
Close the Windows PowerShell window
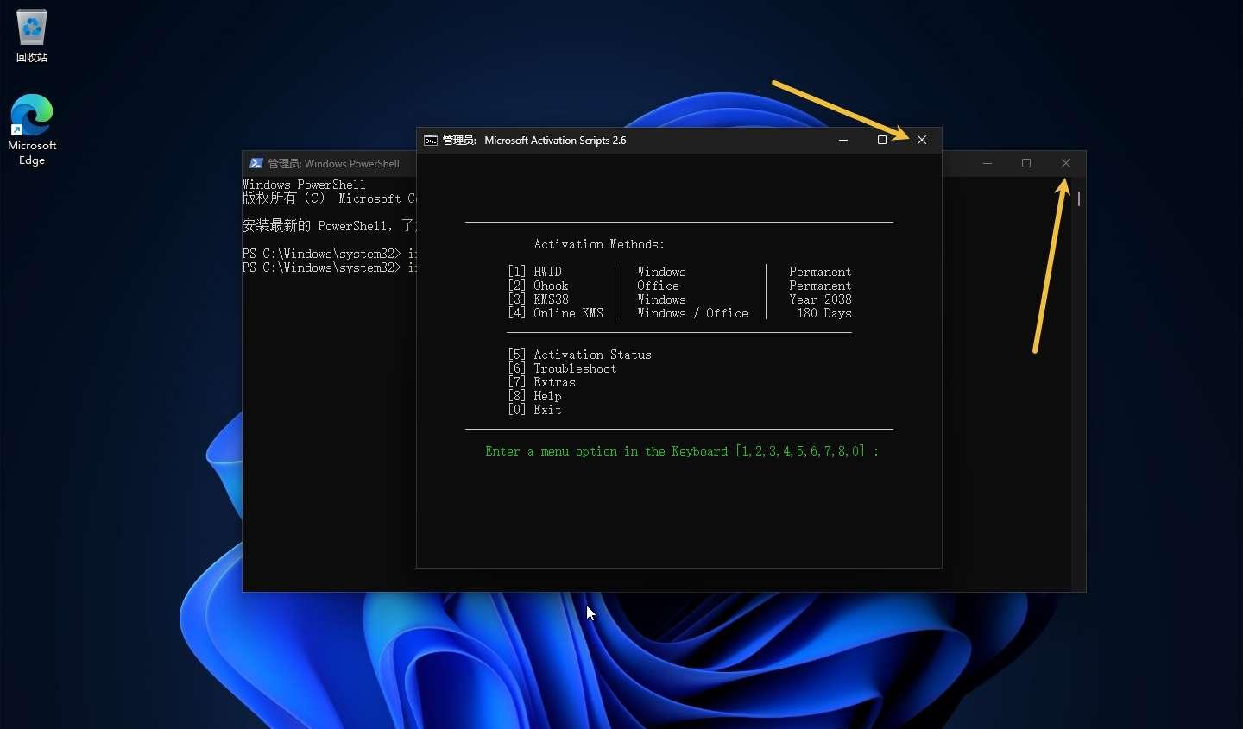(x=1066, y=163)
